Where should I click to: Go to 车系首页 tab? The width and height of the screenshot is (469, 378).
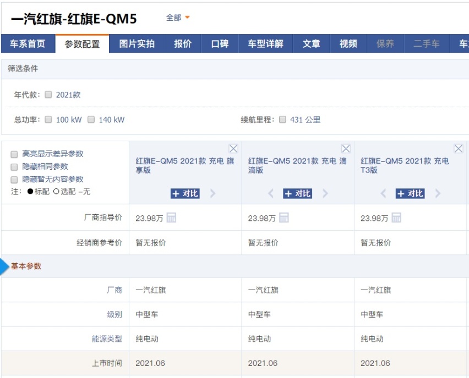(x=28, y=43)
